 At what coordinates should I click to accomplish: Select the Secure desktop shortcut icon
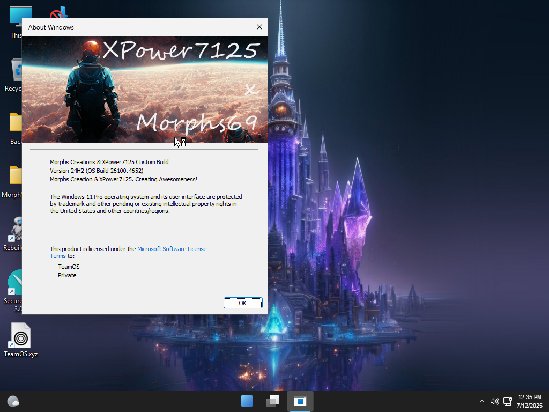click(13, 291)
